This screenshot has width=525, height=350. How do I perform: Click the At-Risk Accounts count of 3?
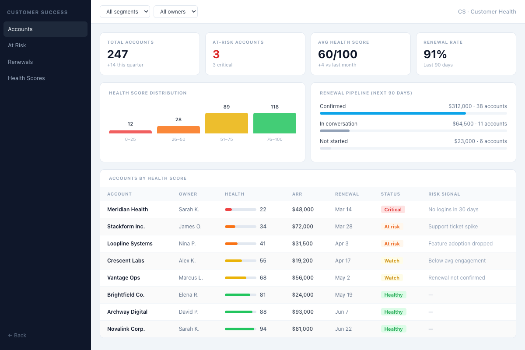(215, 54)
